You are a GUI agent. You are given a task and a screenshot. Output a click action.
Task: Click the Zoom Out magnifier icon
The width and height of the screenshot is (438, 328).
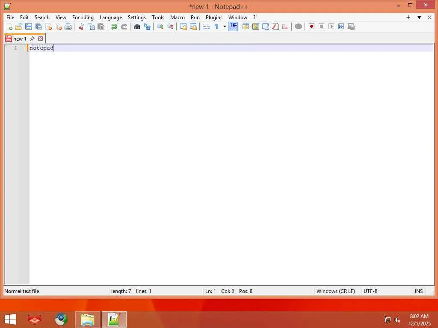tap(170, 26)
